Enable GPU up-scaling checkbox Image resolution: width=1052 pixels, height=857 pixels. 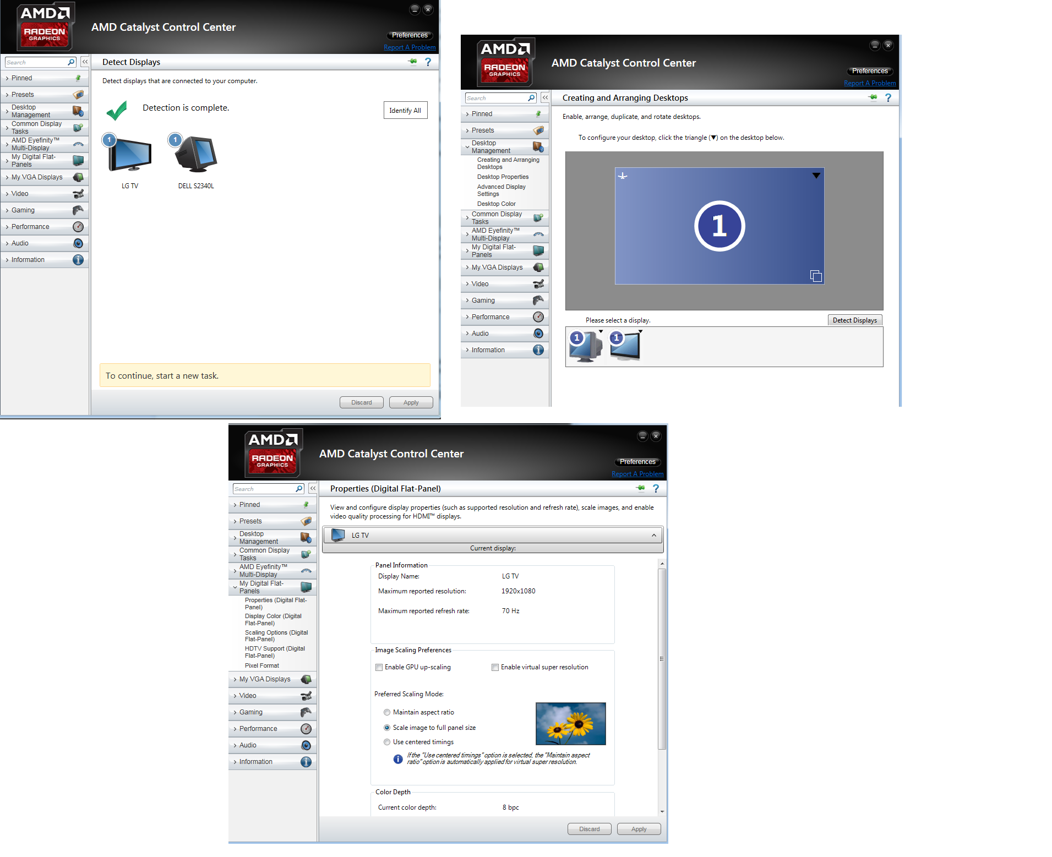coord(379,667)
